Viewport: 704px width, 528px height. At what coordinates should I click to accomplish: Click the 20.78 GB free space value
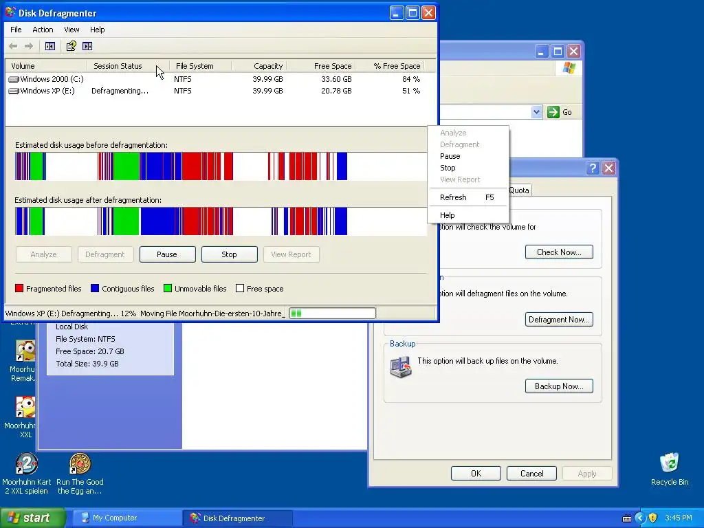(x=336, y=91)
